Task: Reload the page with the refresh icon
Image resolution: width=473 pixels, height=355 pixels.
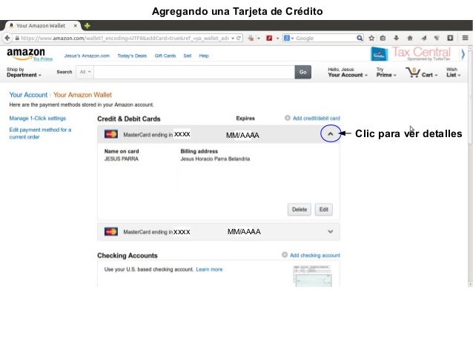Action: click(239, 38)
